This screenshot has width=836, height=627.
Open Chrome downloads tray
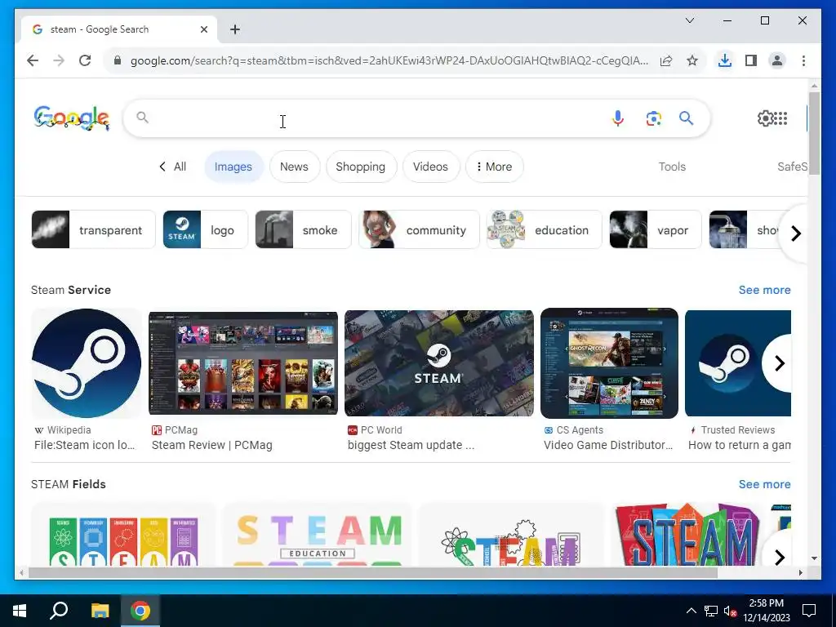click(725, 60)
